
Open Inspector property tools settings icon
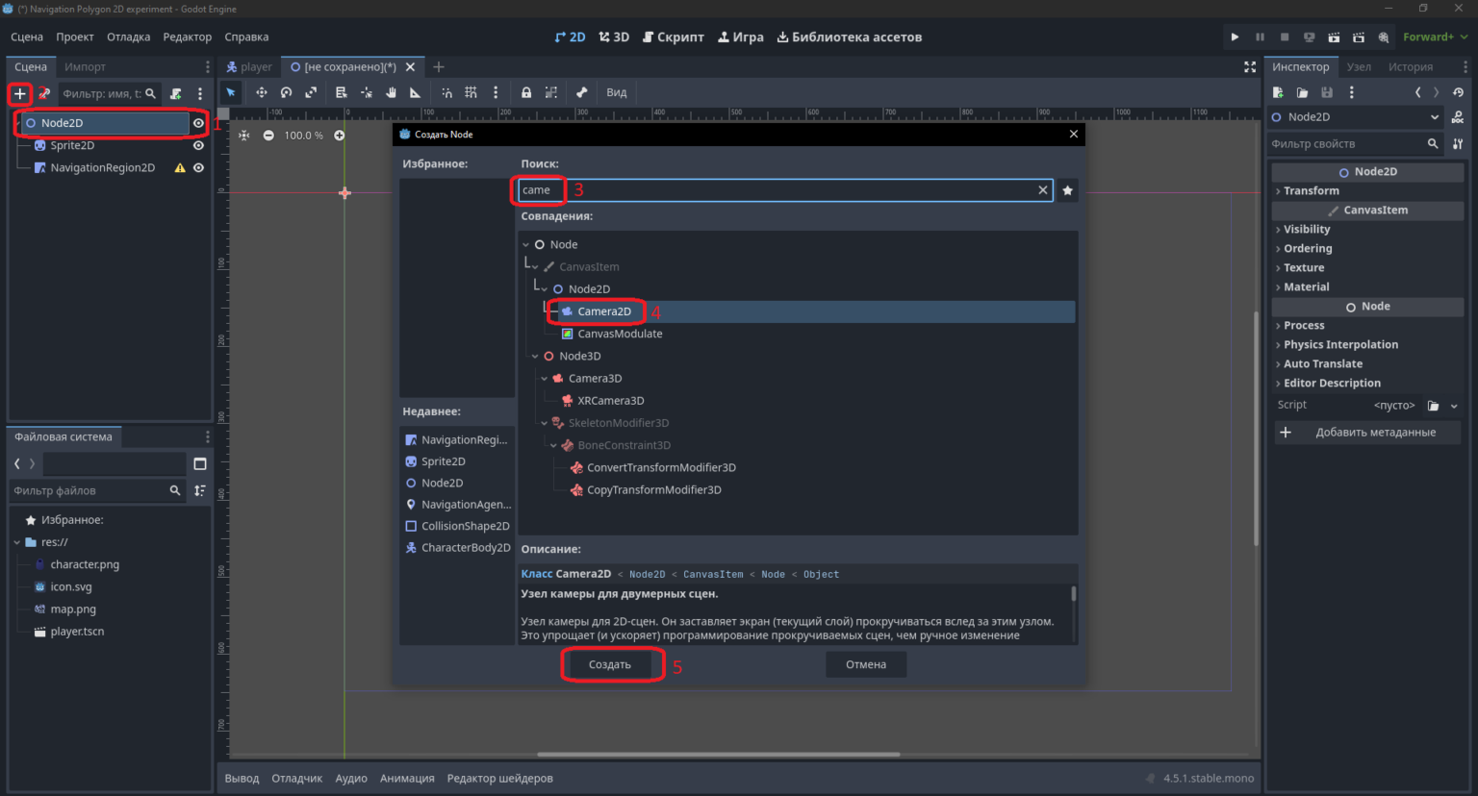point(1458,143)
